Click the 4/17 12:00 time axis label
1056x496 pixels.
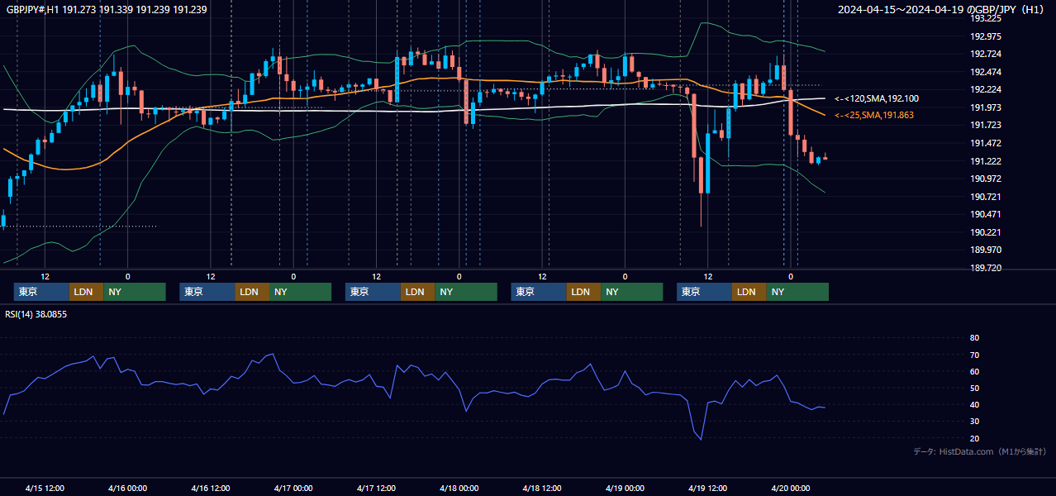click(x=377, y=488)
